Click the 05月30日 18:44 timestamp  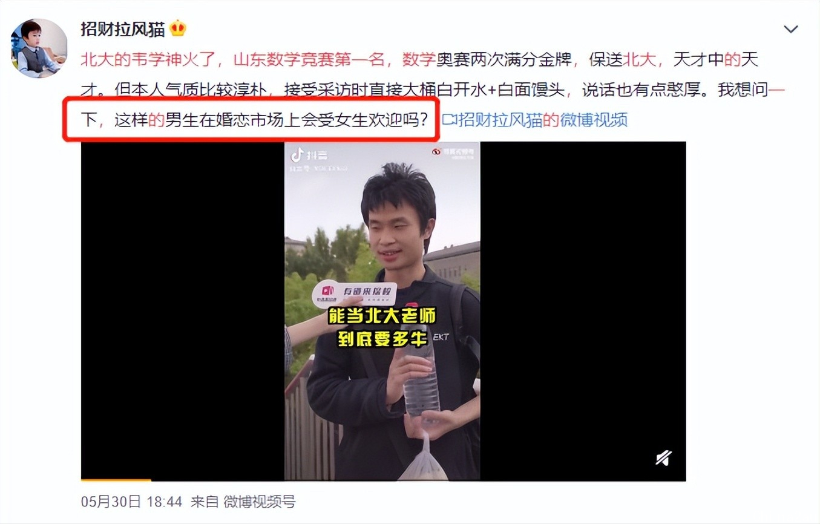point(131,501)
